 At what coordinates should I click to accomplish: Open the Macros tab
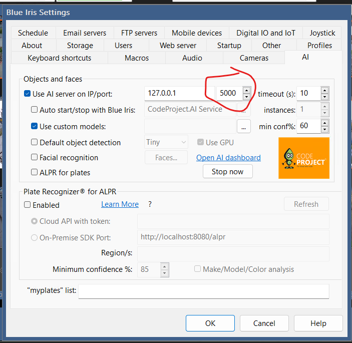(137, 58)
